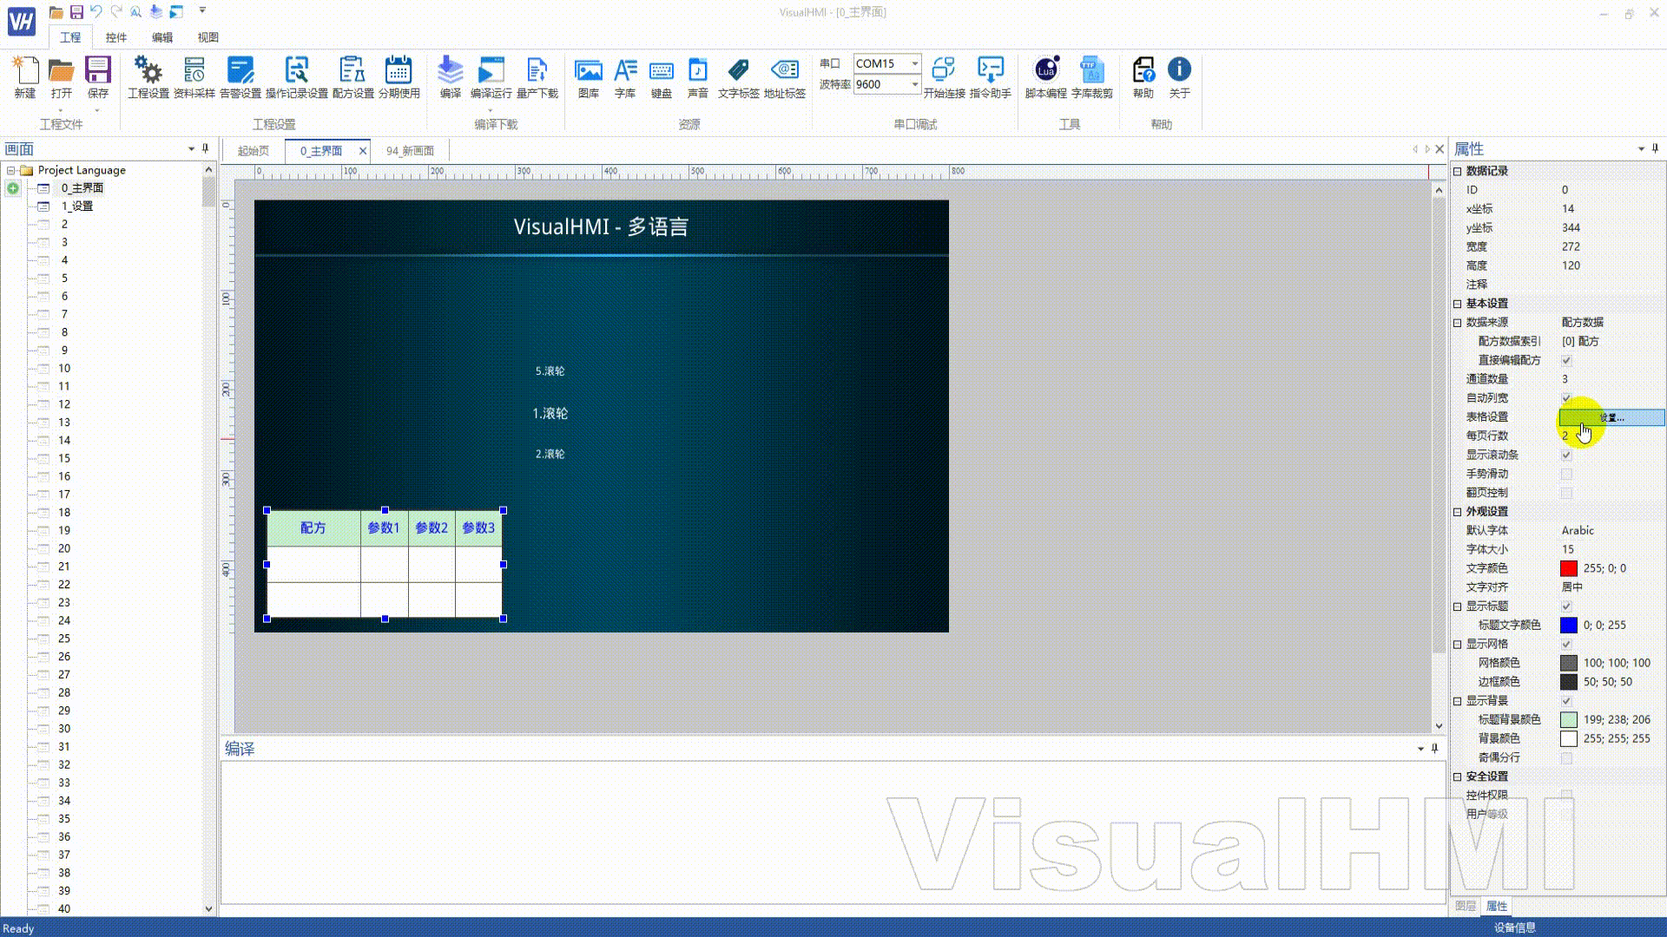Open the 关于 about icon

tap(1179, 77)
